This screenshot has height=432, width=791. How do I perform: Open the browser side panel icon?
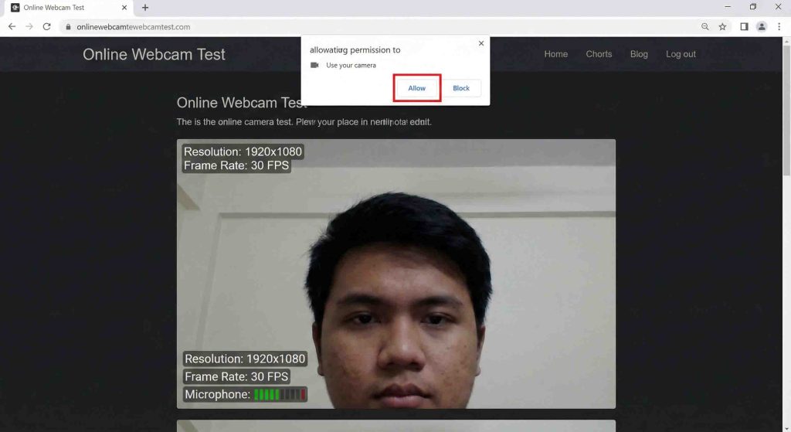[x=744, y=27]
